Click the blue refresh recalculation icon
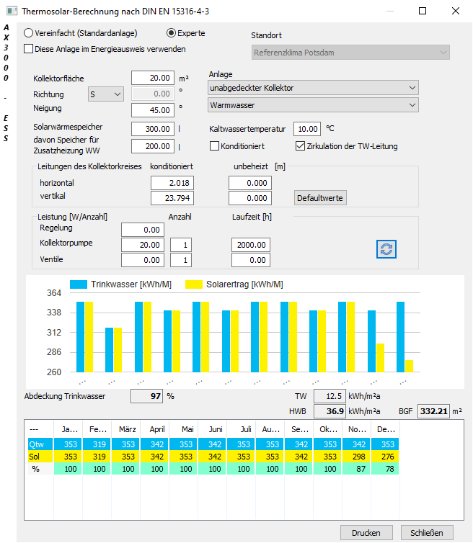 (x=386, y=249)
